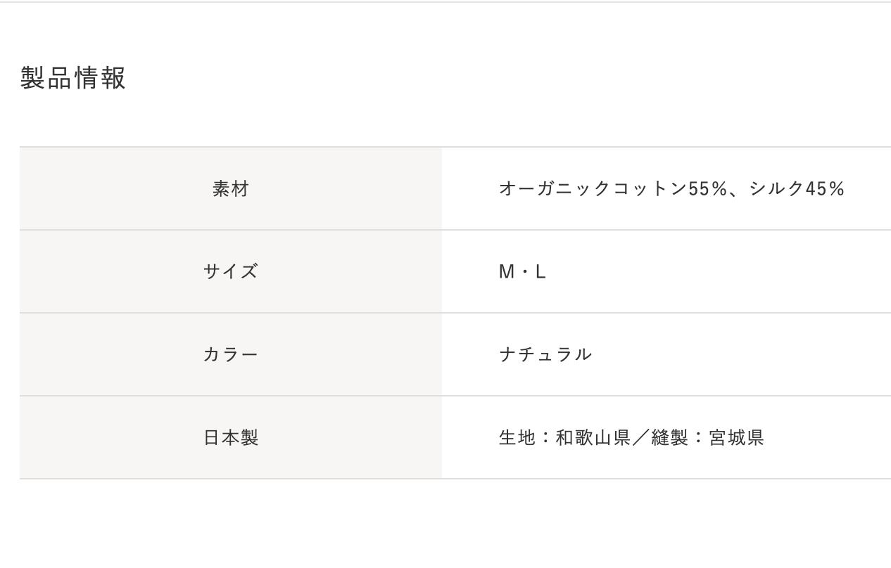Click the ナチュラル color value

pos(545,354)
